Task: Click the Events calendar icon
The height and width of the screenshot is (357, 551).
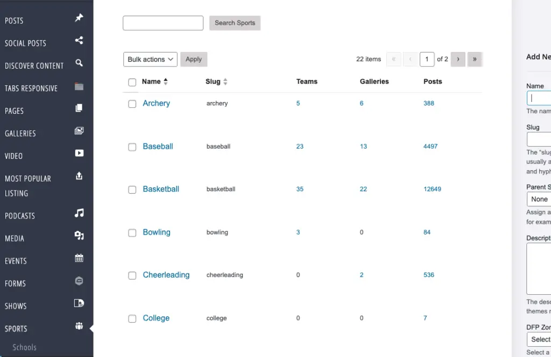Action: tap(79, 258)
